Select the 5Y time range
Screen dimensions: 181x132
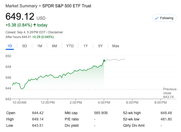pyautogui.click(x=100, y=46)
